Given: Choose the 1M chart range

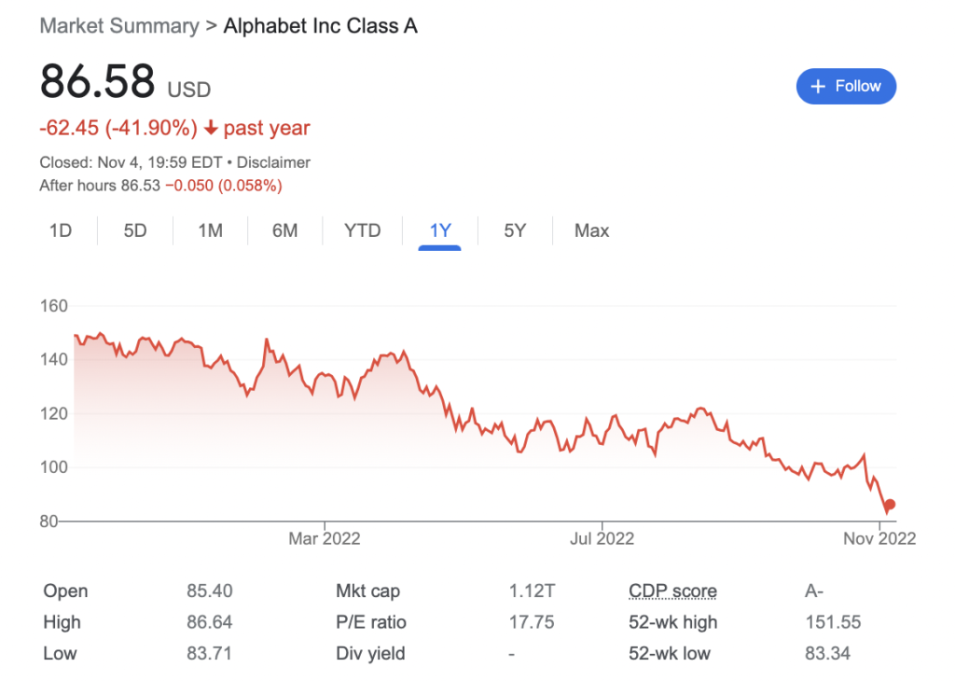Looking at the screenshot, I should [210, 230].
